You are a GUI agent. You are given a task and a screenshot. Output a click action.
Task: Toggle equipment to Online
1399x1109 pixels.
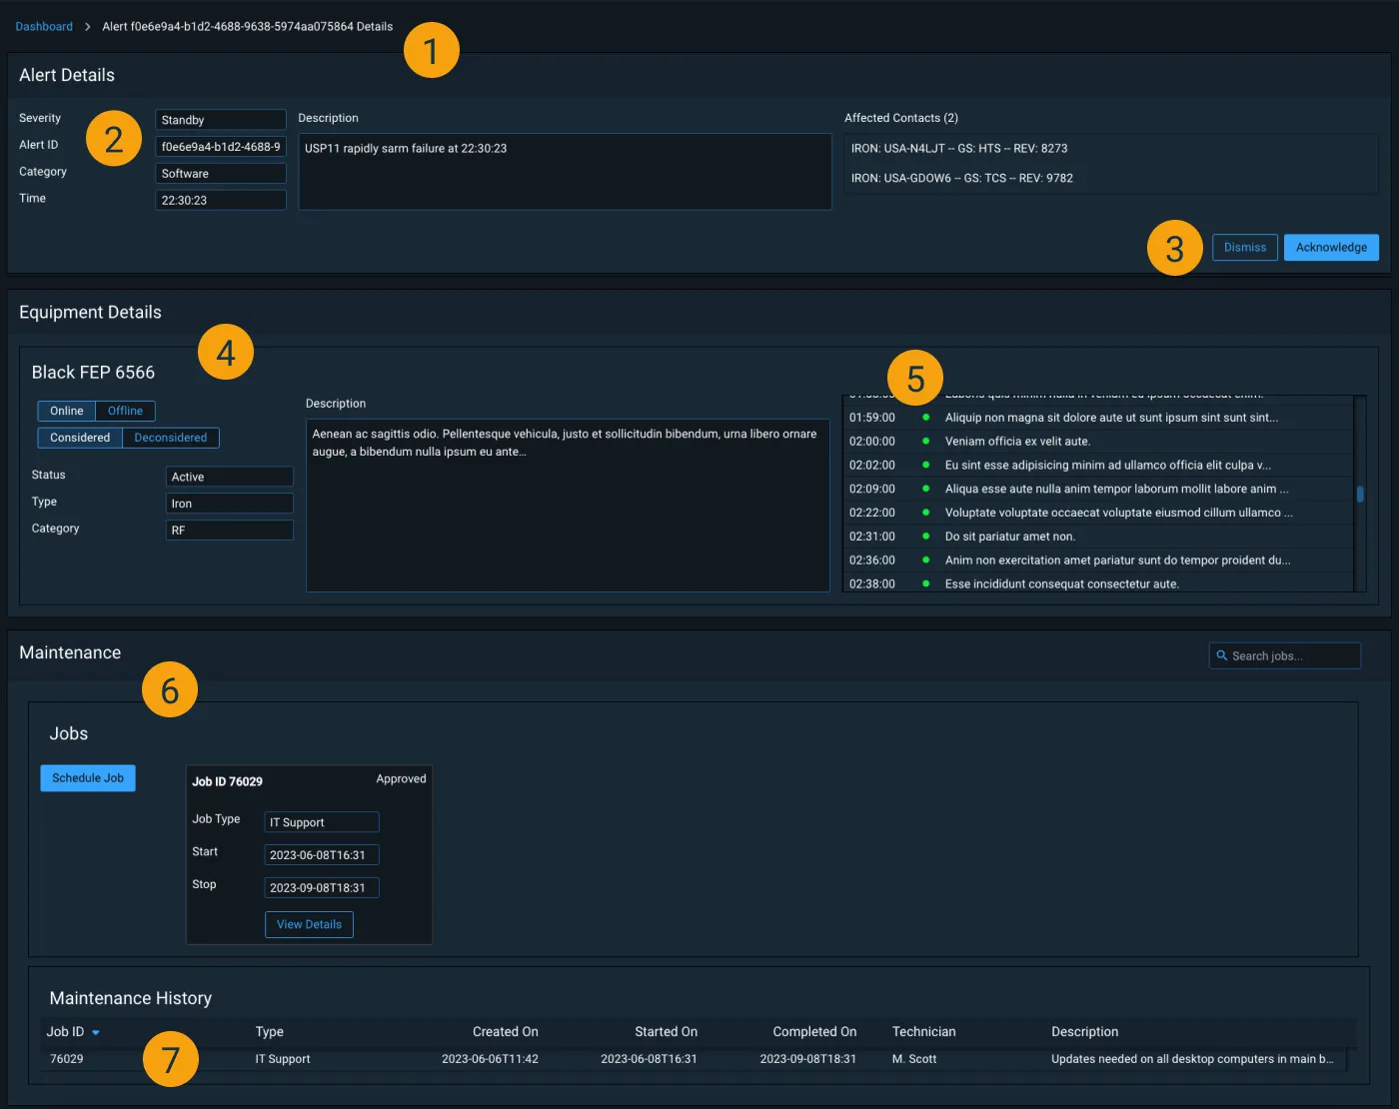(x=65, y=411)
